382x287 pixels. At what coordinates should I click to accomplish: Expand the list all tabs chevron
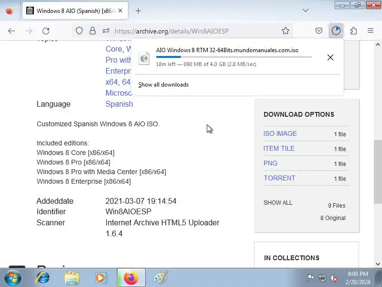point(306,11)
